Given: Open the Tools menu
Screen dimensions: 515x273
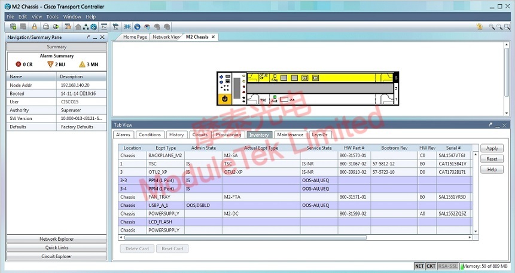Looking at the screenshot, I should click(x=52, y=16).
